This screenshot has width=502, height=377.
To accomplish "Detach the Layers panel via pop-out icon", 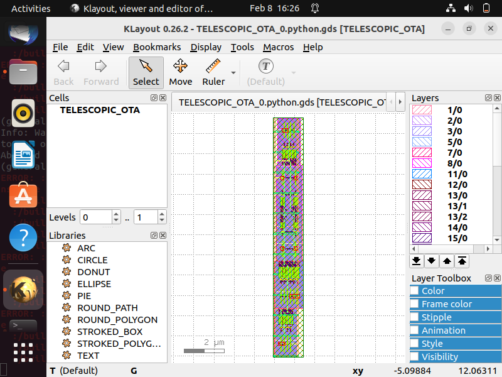I will 488,97.
